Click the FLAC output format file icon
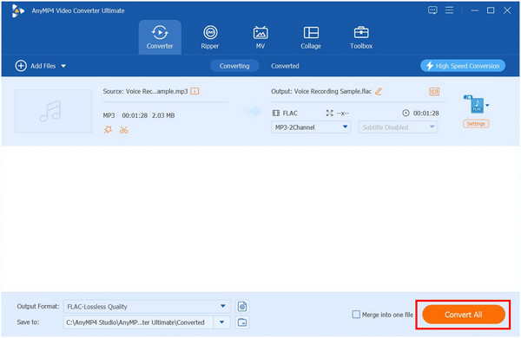Screen dimensions: 521x338 tap(477, 105)
